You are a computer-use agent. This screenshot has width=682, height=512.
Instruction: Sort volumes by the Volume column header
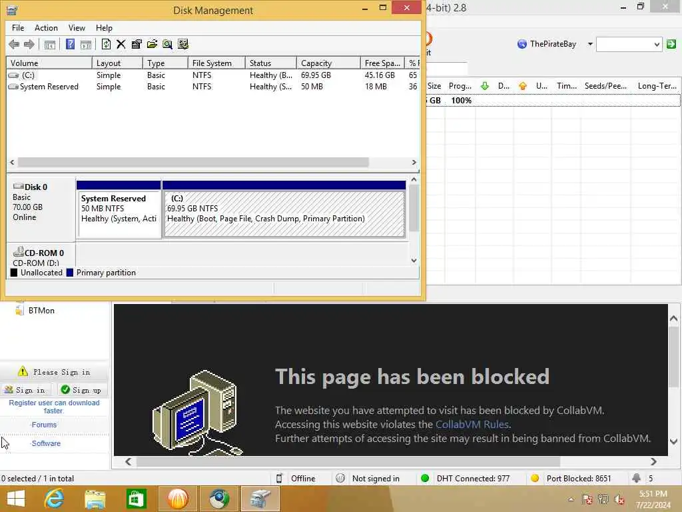point(49,63)
